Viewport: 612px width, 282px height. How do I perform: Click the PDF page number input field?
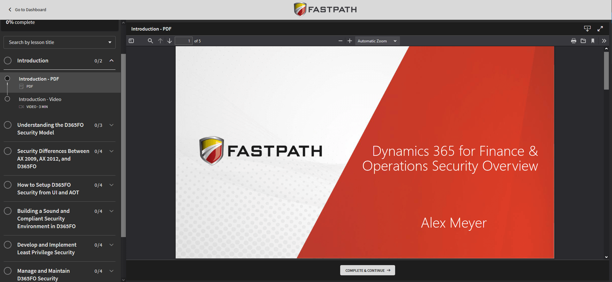click(184, 41)
